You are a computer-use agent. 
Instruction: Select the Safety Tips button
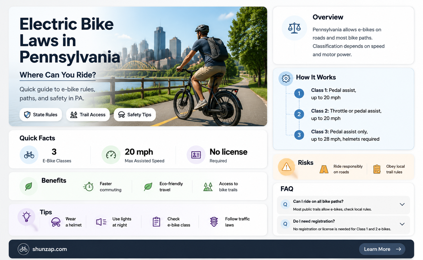(135, 115)
